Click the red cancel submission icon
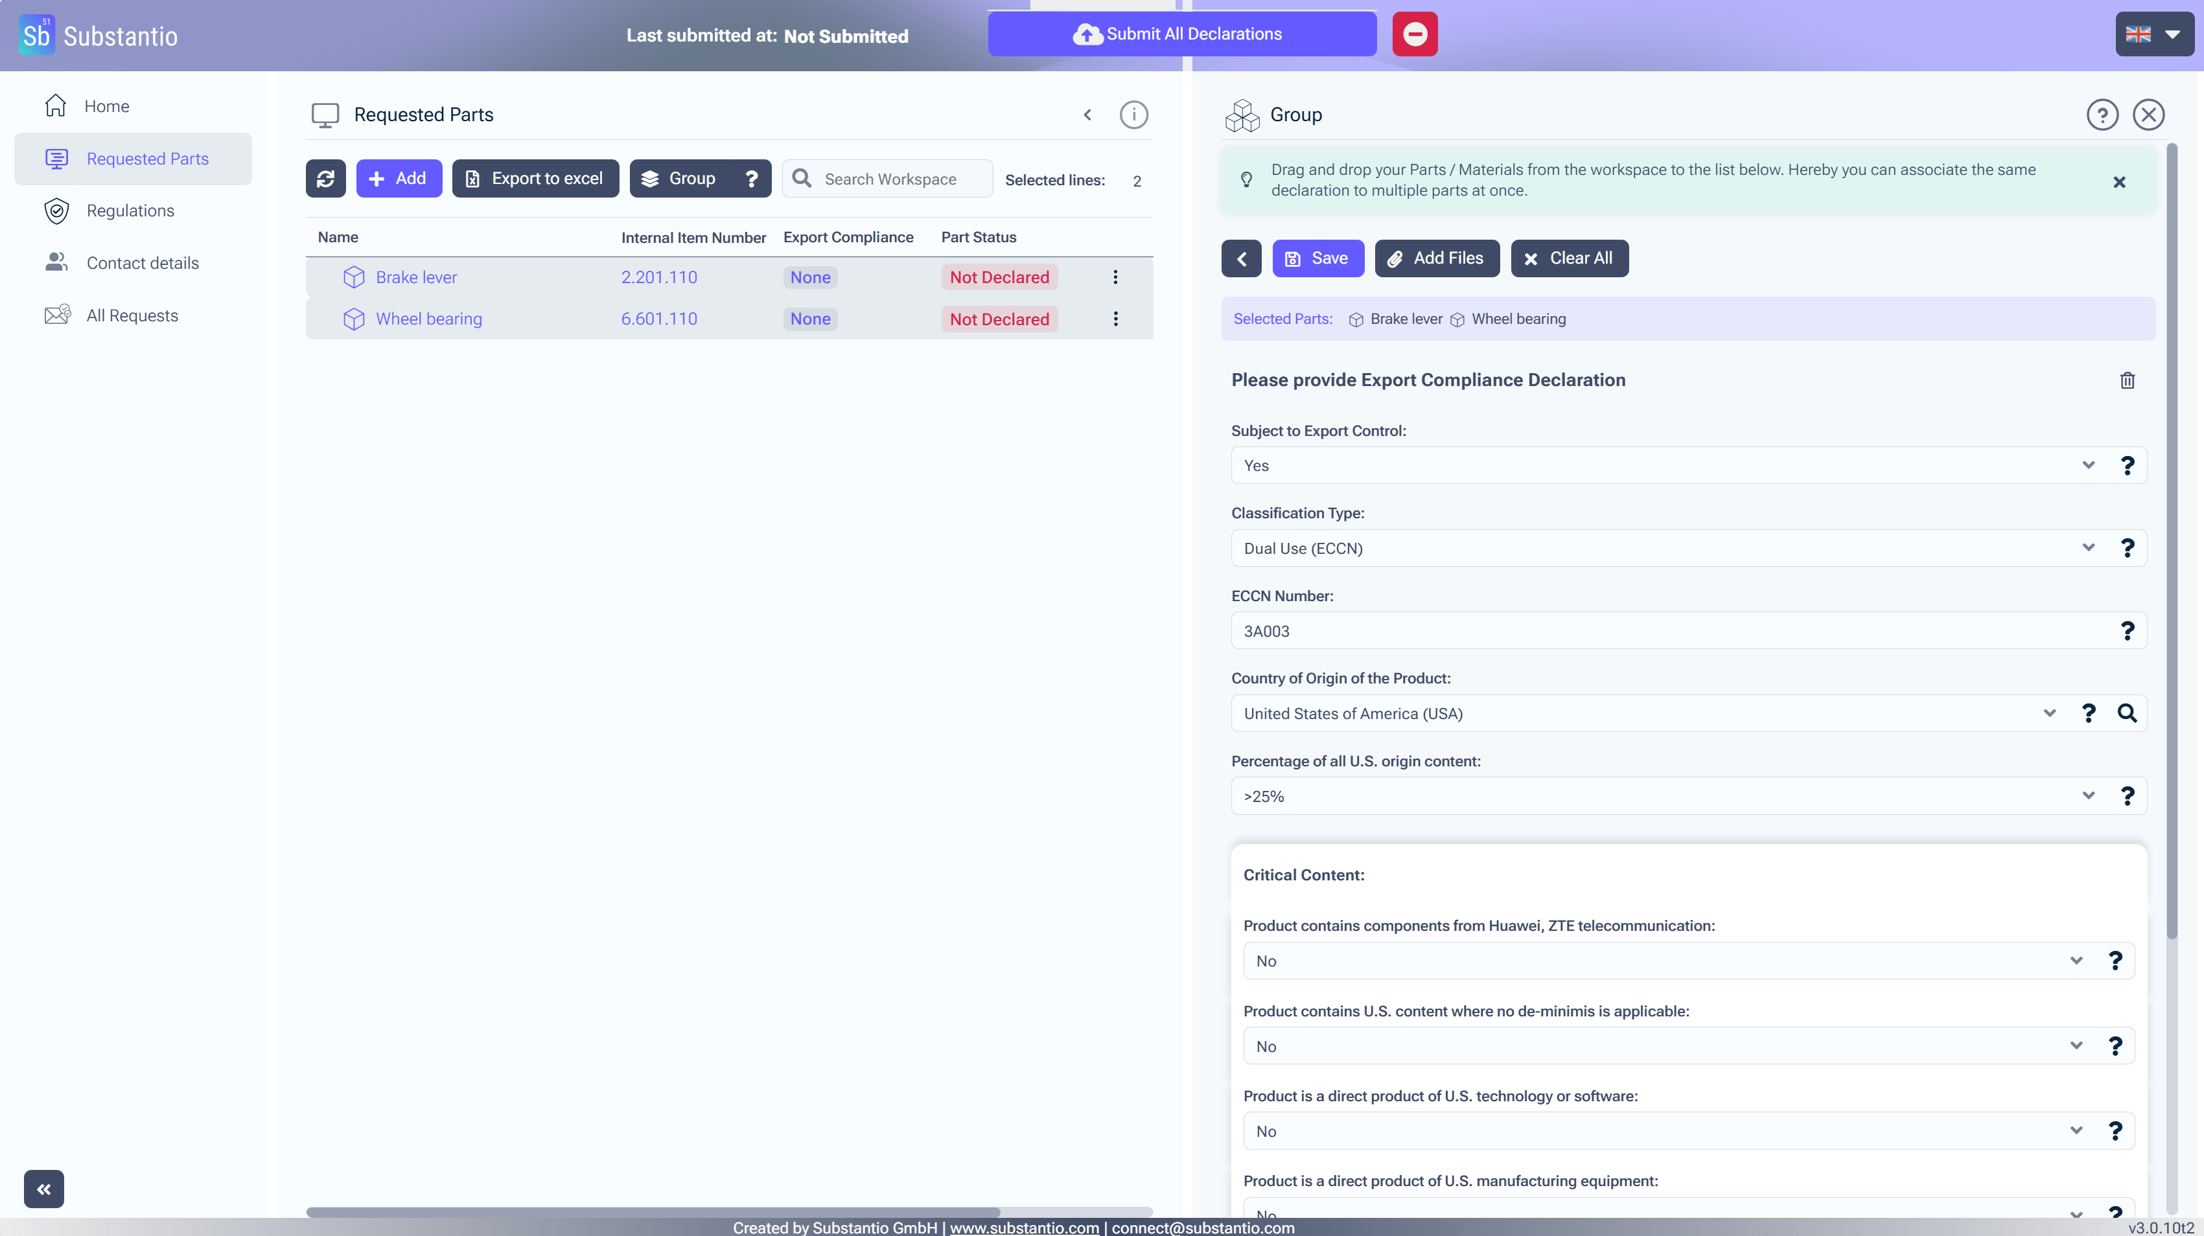The width and height of the screenshot is (2204, 1236). point(1414,34)
